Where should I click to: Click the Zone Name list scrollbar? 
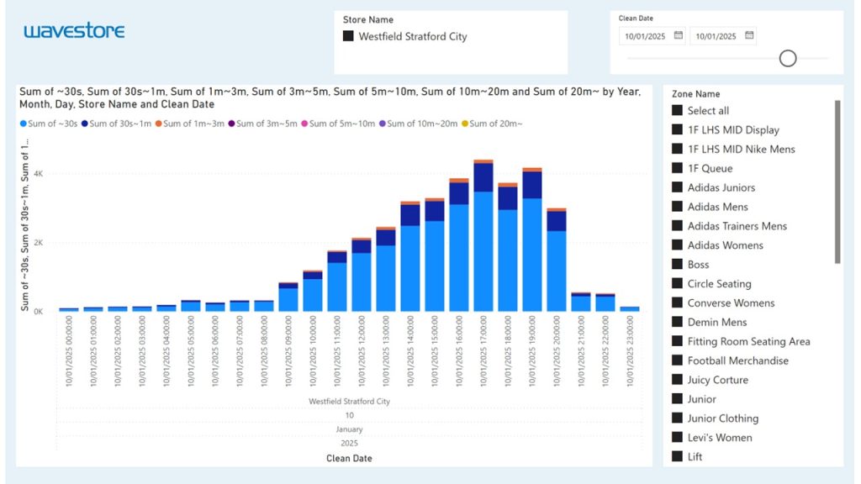pos(837,181)
